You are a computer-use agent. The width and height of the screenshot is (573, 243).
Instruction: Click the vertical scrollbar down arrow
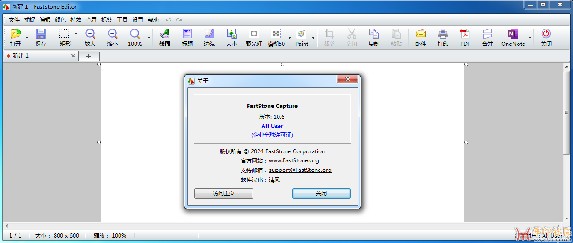tap(566, 218)
